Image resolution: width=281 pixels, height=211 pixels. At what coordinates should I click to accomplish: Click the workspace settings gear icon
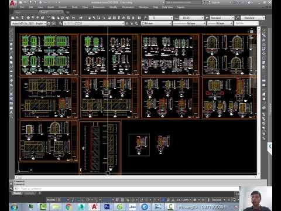[x=49, y=23]
